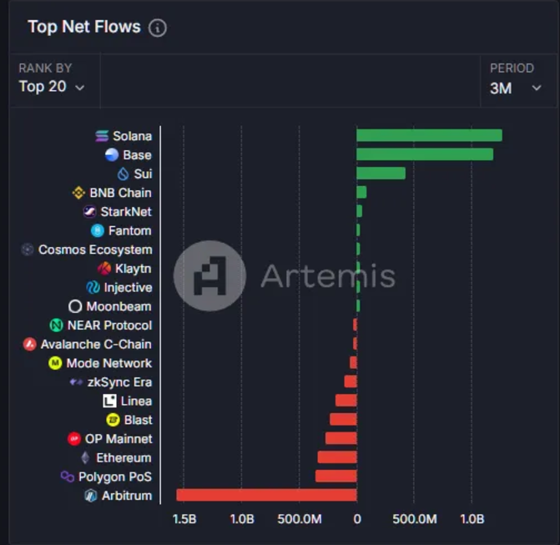Click the OP Mainnet logo icon
The width and height of the screenshot is (560, 545).
tap(74, 439)
